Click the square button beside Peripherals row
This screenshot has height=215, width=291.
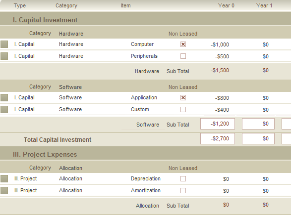coord(4,56)
